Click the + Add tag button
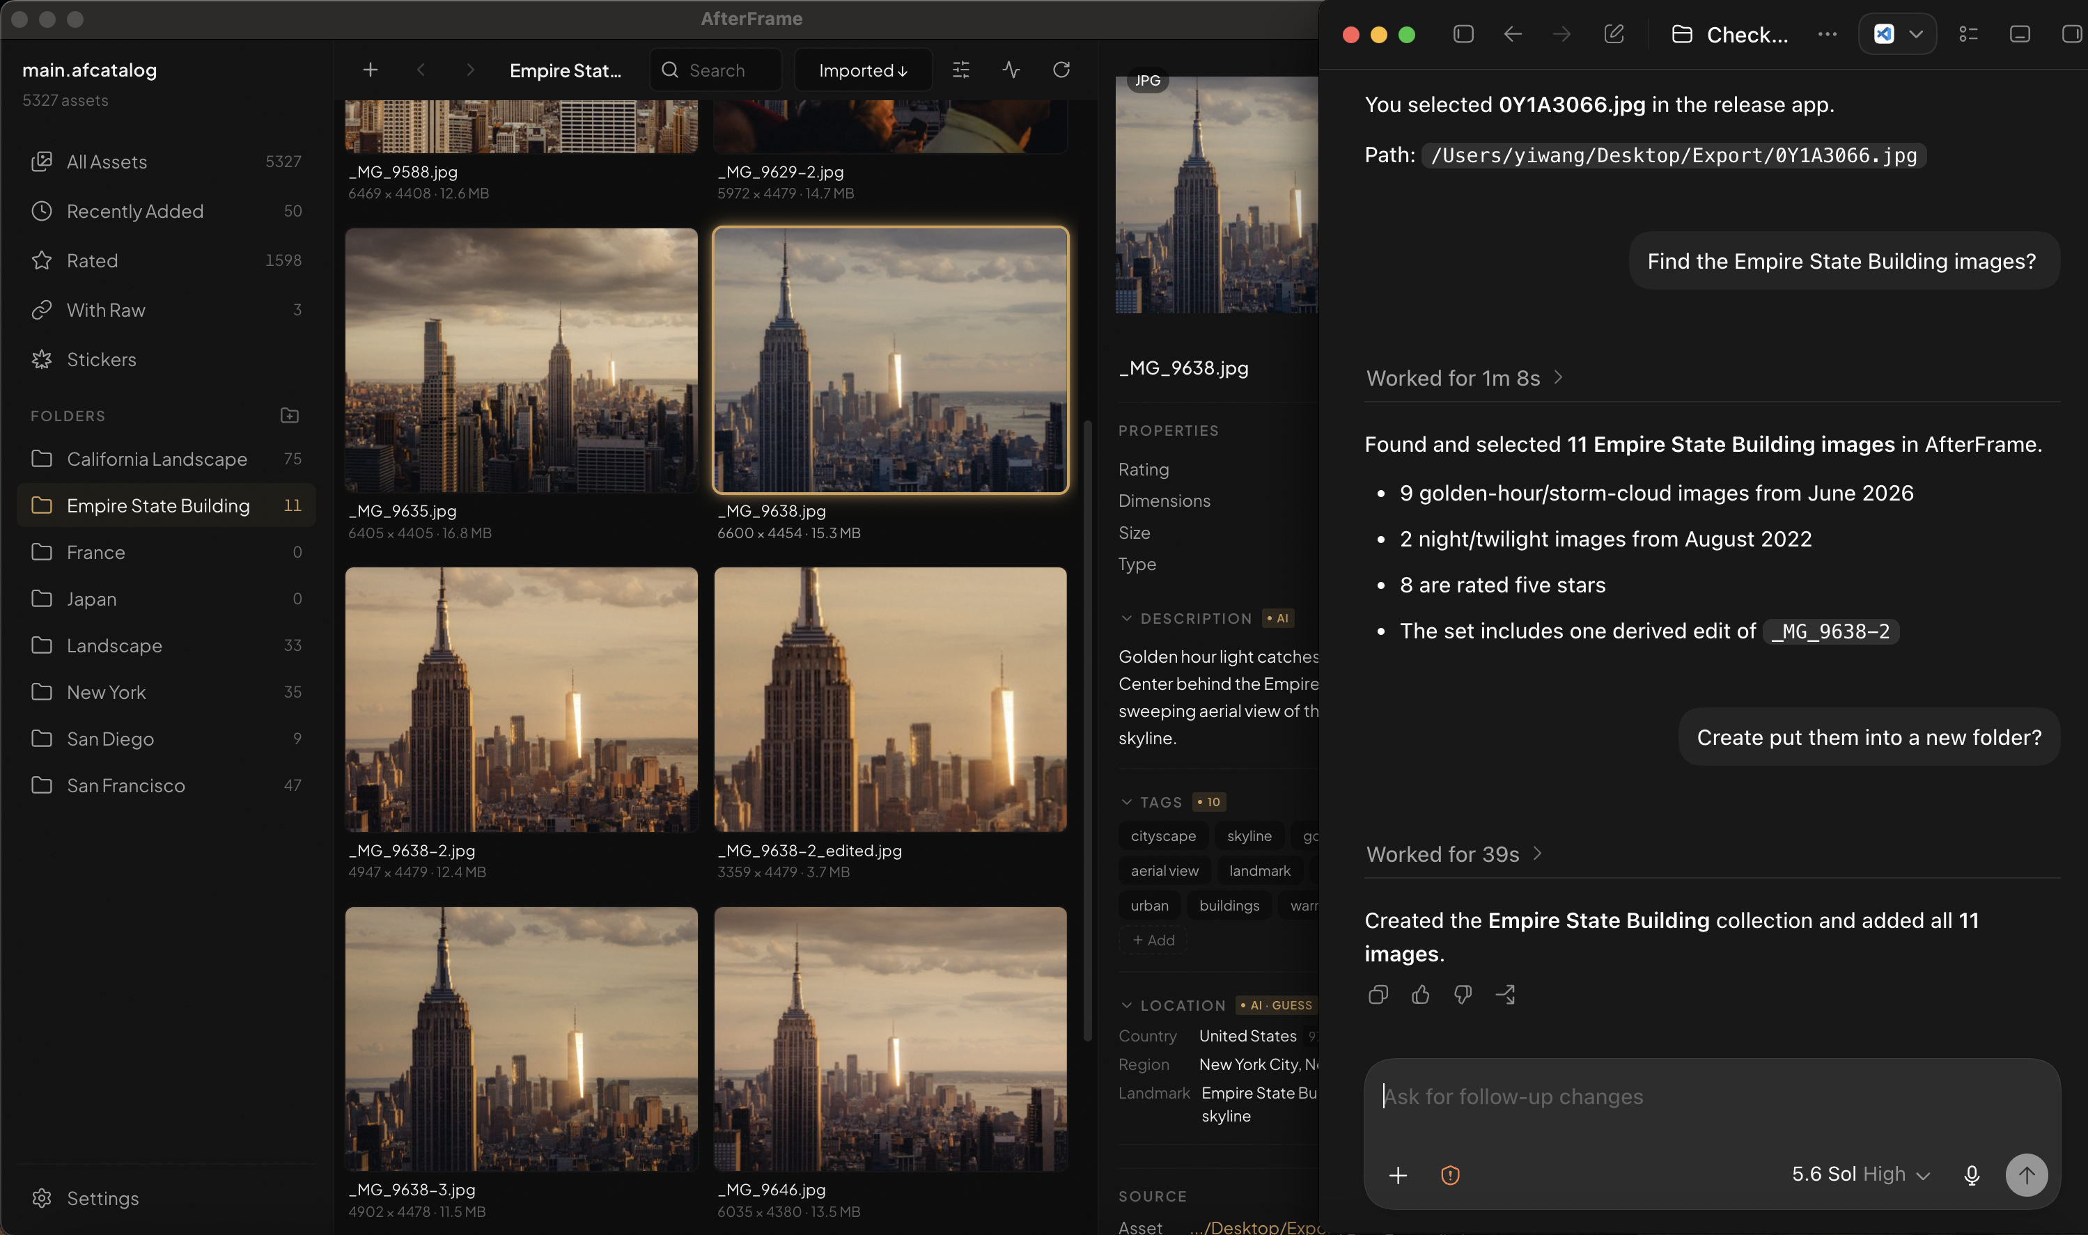The height and width of the screenshot is (1235, 2088). pyautogui.click(x=1153, y=940)
